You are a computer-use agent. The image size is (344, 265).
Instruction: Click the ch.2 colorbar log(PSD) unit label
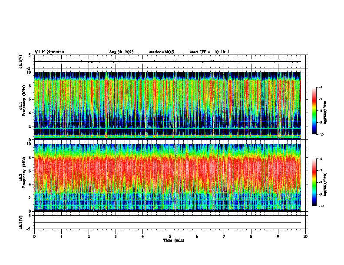pyautogui.click(x=325, y=184)
